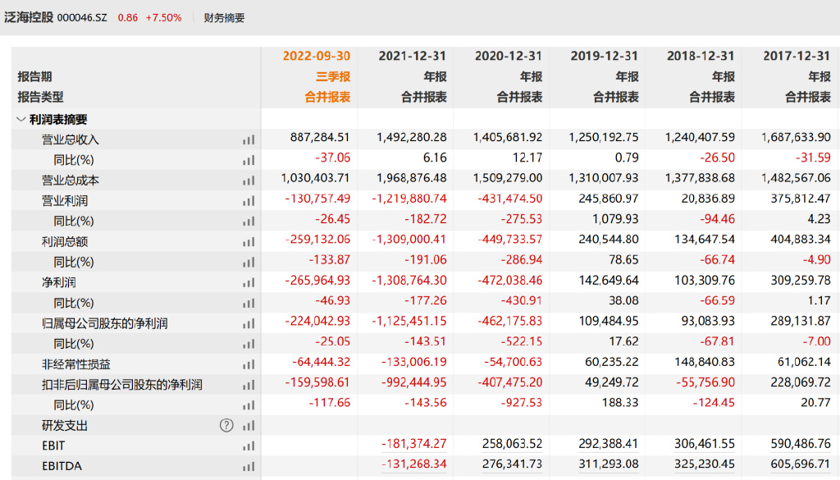The height and width of the screenshot is (480, 840).
Task: Open chart icon for 扣非后 同比(%) row
Action: (249, 405)
